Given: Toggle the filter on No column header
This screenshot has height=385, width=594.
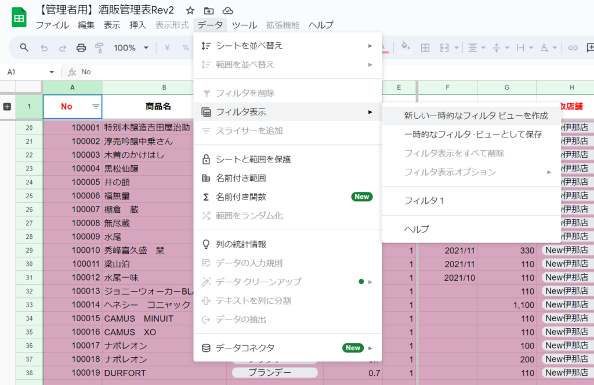Looking at the screenshot, I should (x=96, y=107).
